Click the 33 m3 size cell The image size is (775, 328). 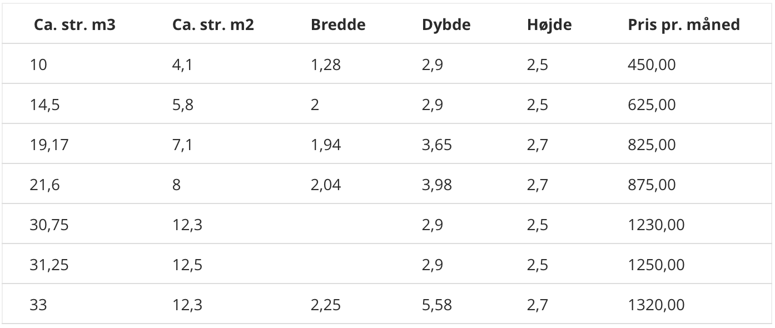[x=38, y=305]
